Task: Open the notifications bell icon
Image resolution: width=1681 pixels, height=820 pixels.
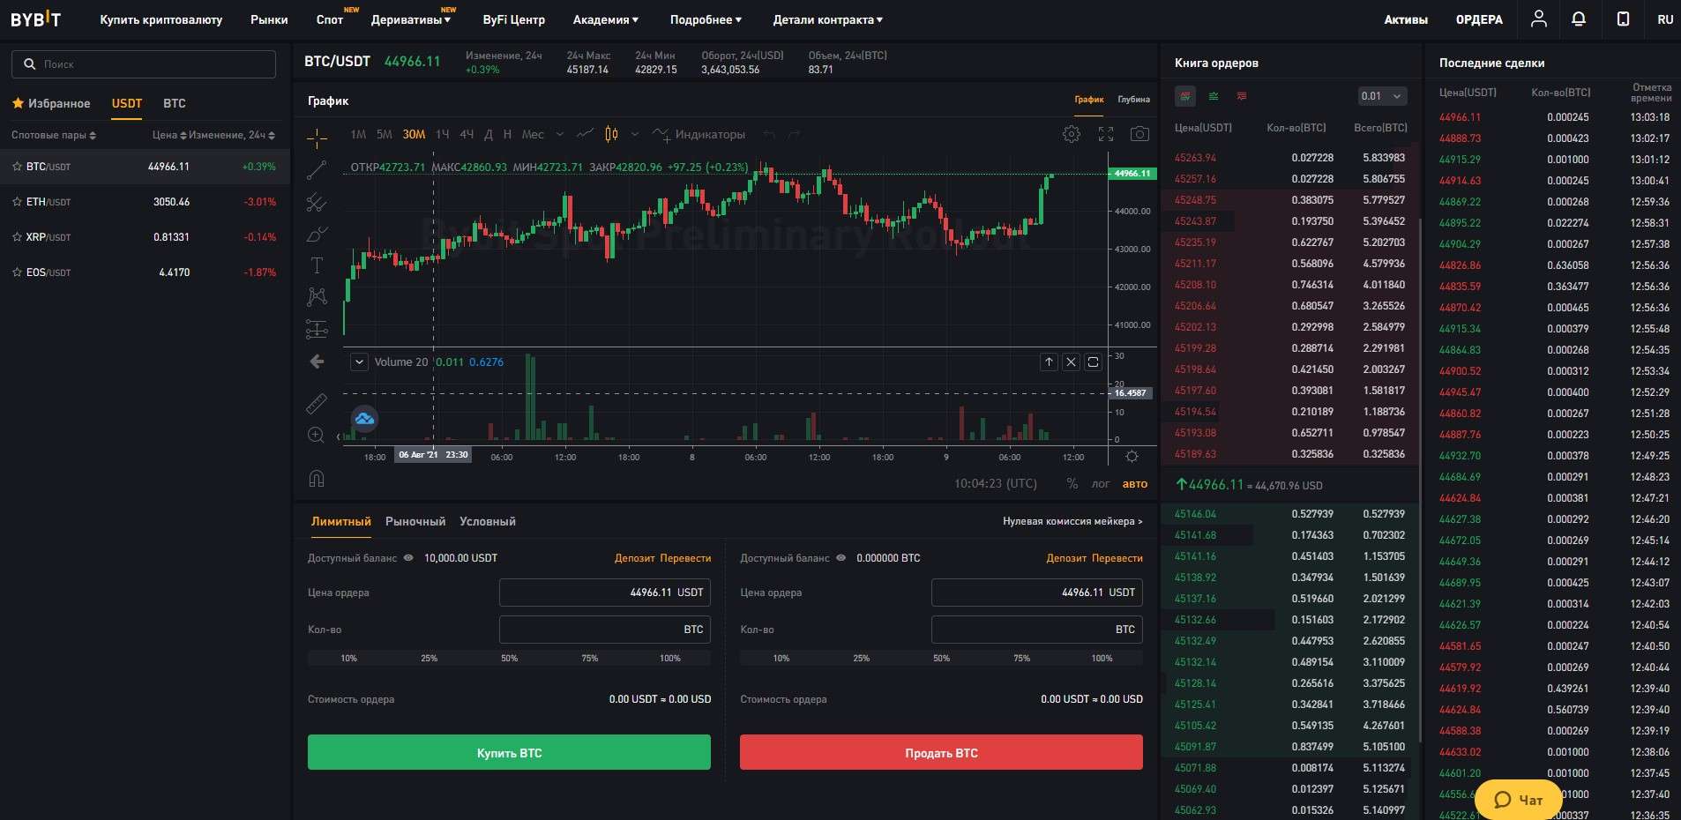Action: [x=1579, y=19]
